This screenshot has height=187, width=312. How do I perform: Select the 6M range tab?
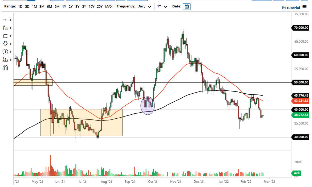point(49,6)
